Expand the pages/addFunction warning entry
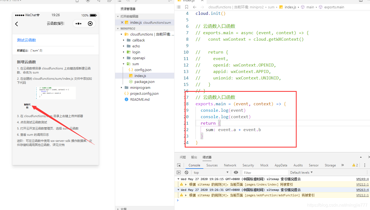The image size is (370, 210). (186, 195)
